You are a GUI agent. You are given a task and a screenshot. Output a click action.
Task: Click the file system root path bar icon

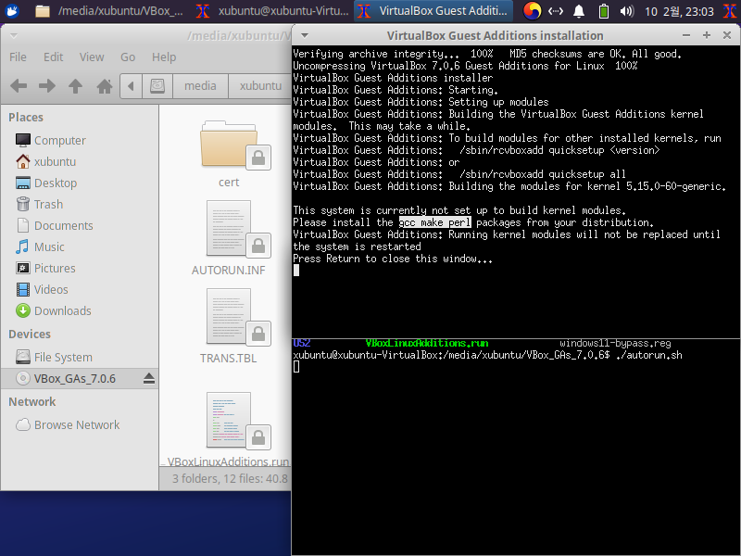point(157,86)
